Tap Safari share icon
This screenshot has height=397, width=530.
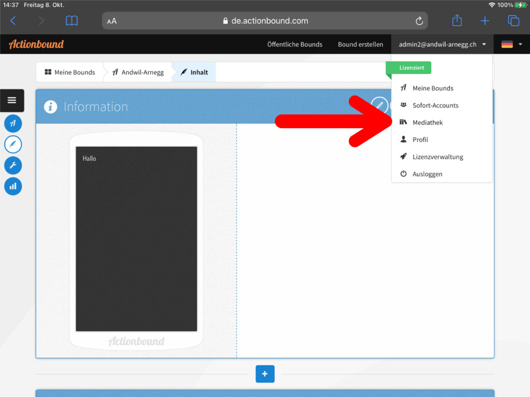457,21
